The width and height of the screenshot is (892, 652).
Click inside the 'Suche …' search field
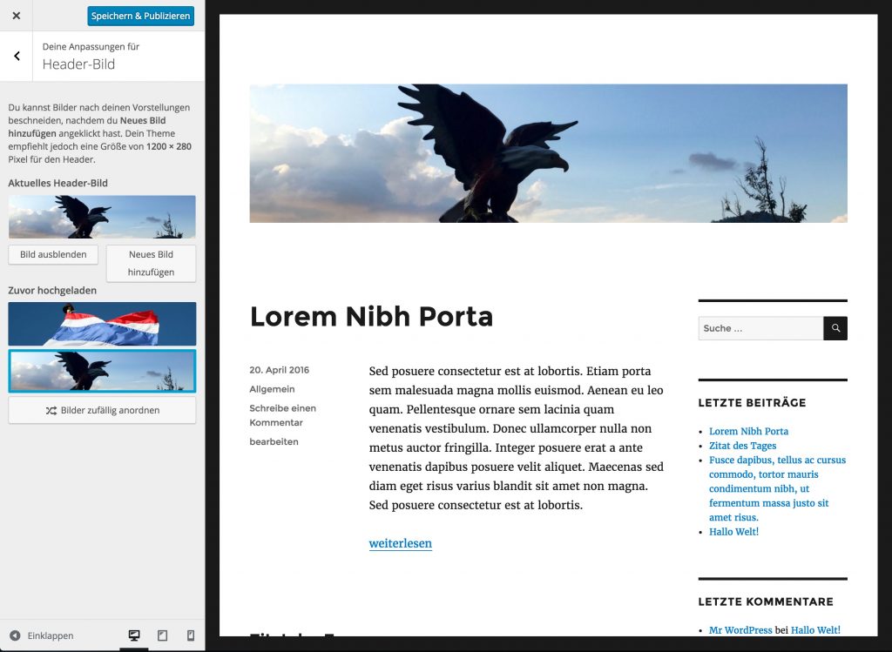758,328
